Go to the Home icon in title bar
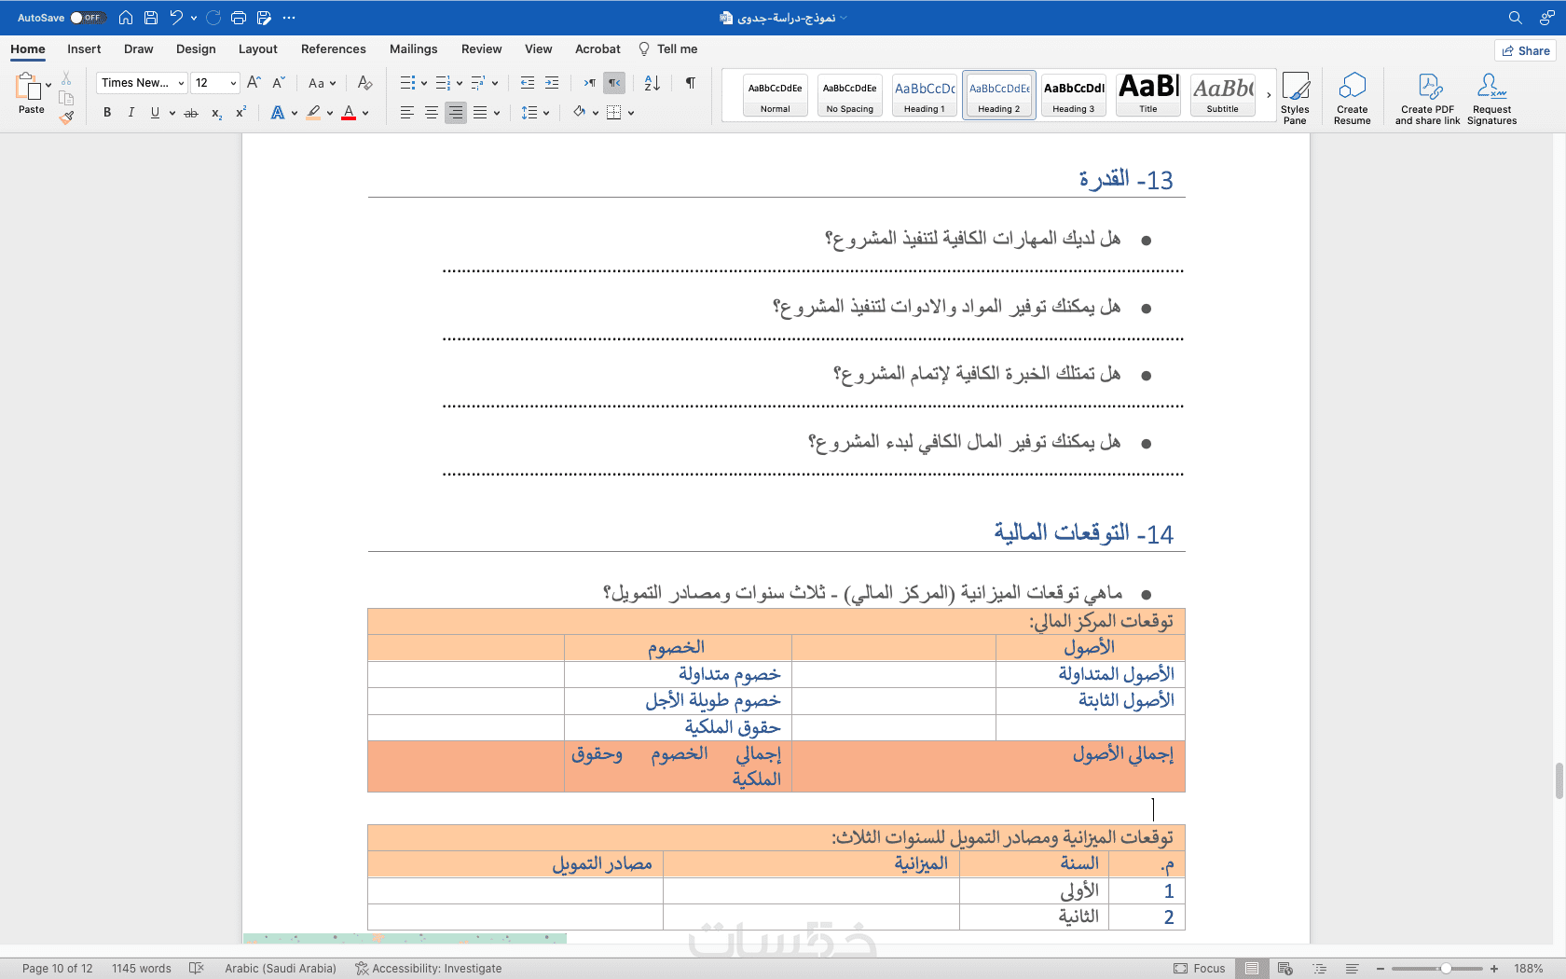The width and height of the screenshot is (1566, 979). (x=126, y=18)
